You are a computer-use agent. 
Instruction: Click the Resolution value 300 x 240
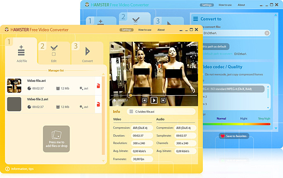142,143
